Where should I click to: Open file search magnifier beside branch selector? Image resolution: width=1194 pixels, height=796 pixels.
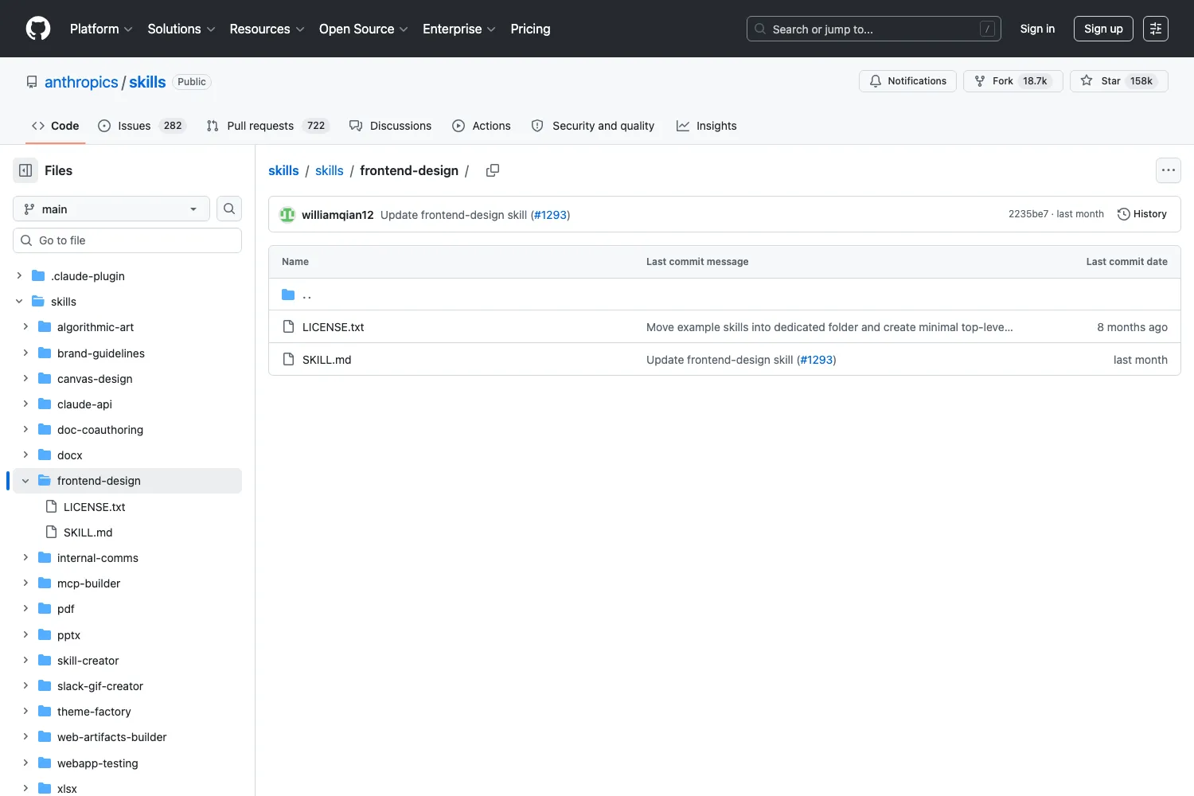(229, 209)
